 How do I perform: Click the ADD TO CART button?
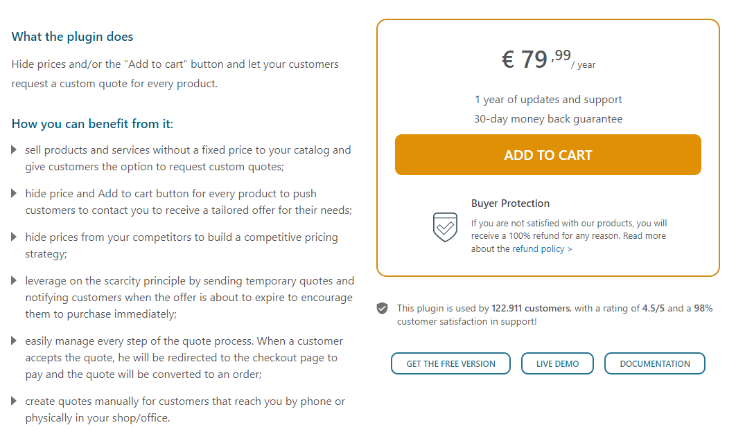(x=547, y=154)
